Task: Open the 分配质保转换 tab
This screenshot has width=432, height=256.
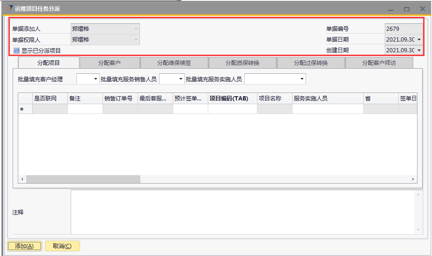Action: pyautogui.click(x=242, y=63)
